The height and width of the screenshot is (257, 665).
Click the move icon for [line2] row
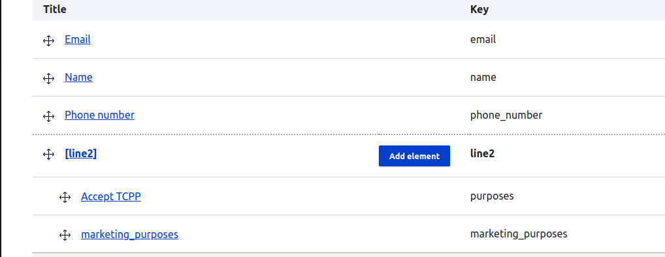(x=49, y=154)
